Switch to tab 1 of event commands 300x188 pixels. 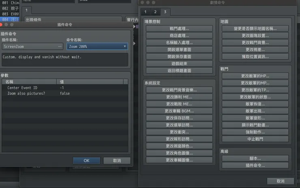click(x=146, y=12)
